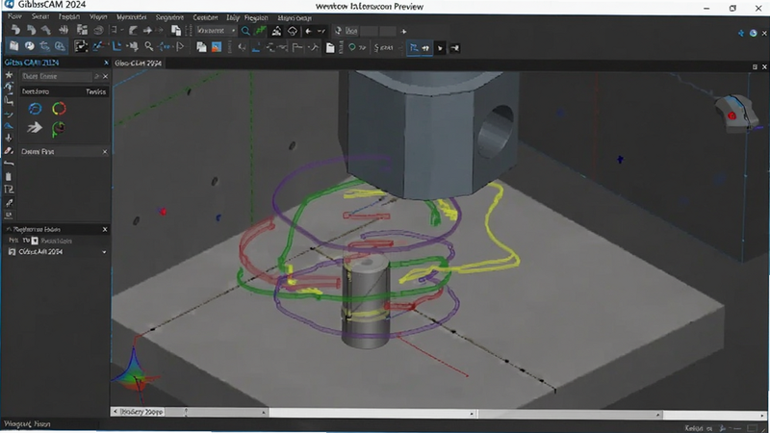Click the clipboard icon in left vertical toolbar
Viewport: 770px width, 433px height.
tap(9, 176)
